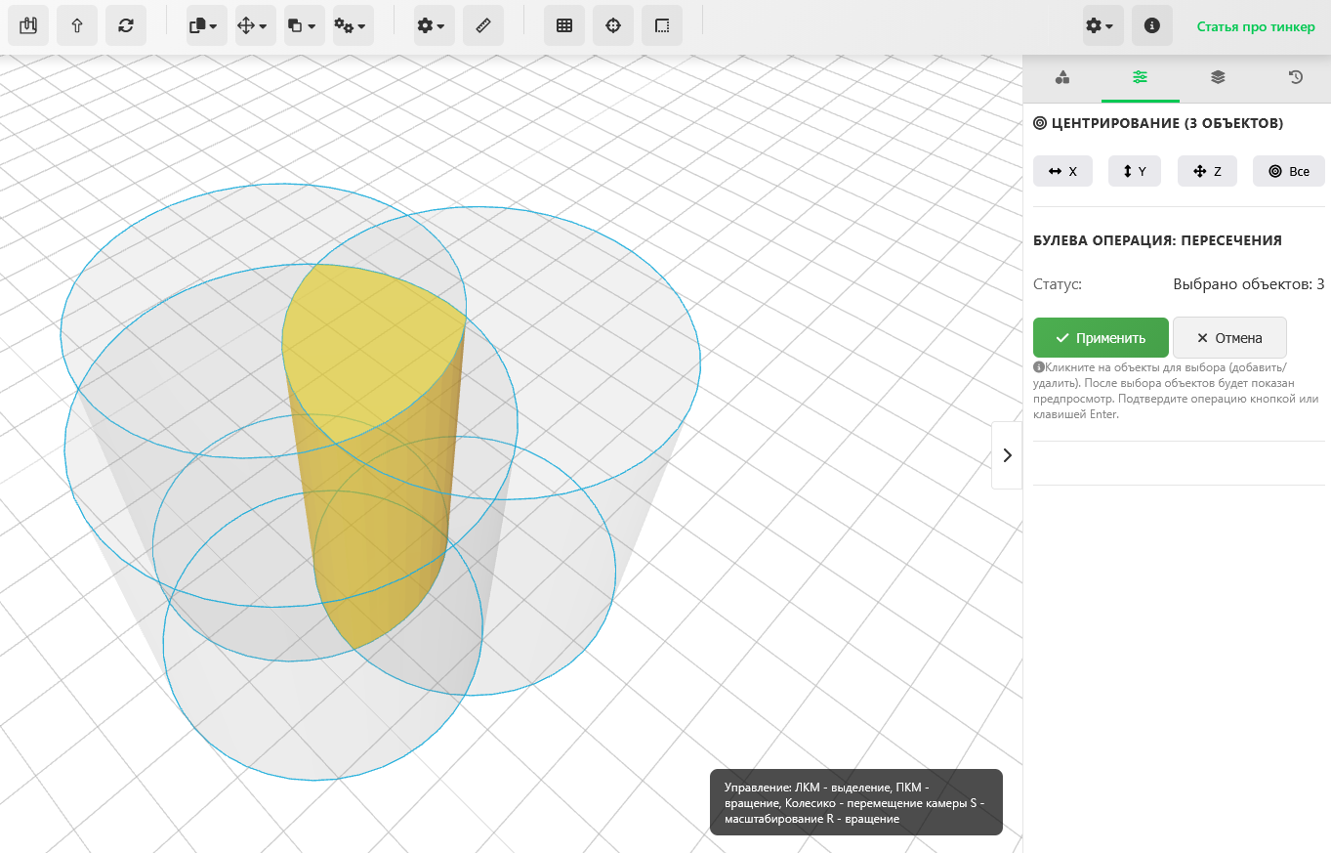The width and height of the screenshot is (1331, 853).
Task: Open the double gears dropdown
Action: tap(354, 26)
